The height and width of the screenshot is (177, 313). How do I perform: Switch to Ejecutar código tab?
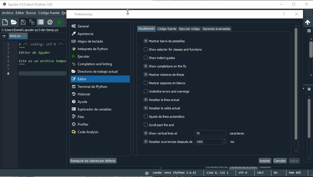tap(189, 29)
